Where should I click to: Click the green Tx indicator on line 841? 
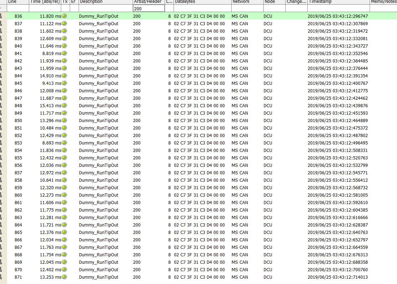(x=64, y=53)
